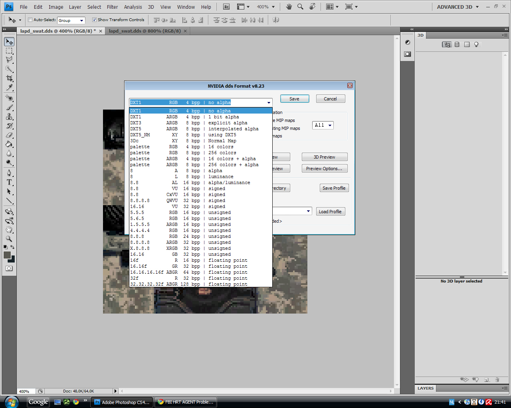Toggle Filter By Whole Scene in 3D panel
Image resolution: width=511 pixels, height=408 pixels.
447,45
